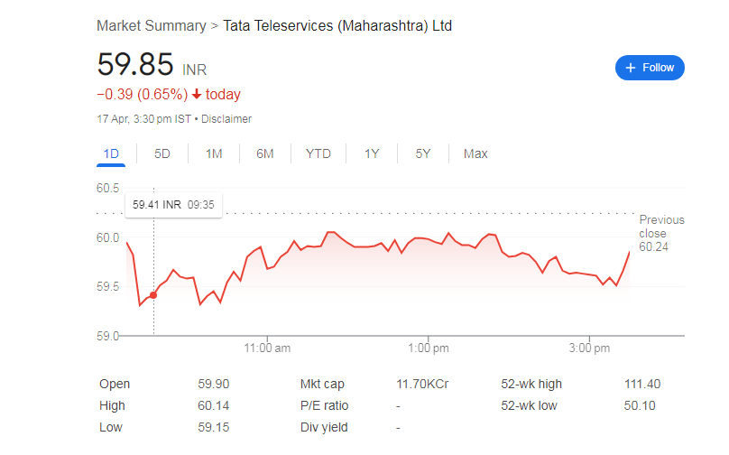This screenshot has width=729, height=455.
Task: Click the red down arrow icon
Action: coord(196,94)
